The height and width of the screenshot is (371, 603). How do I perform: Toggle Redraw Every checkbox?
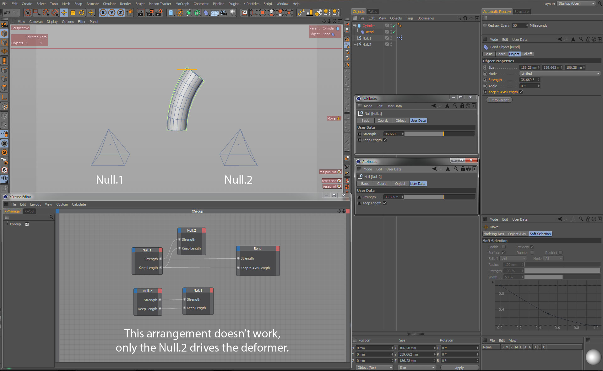(x=485, y=25)
